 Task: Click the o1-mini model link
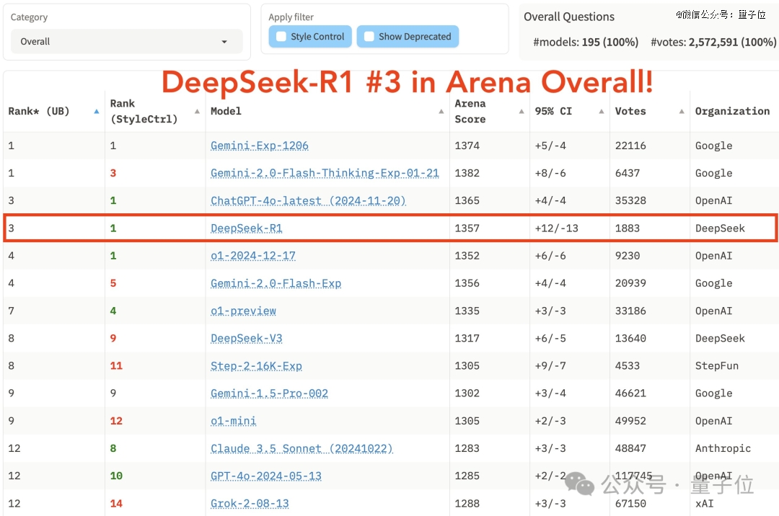(234, 421)
